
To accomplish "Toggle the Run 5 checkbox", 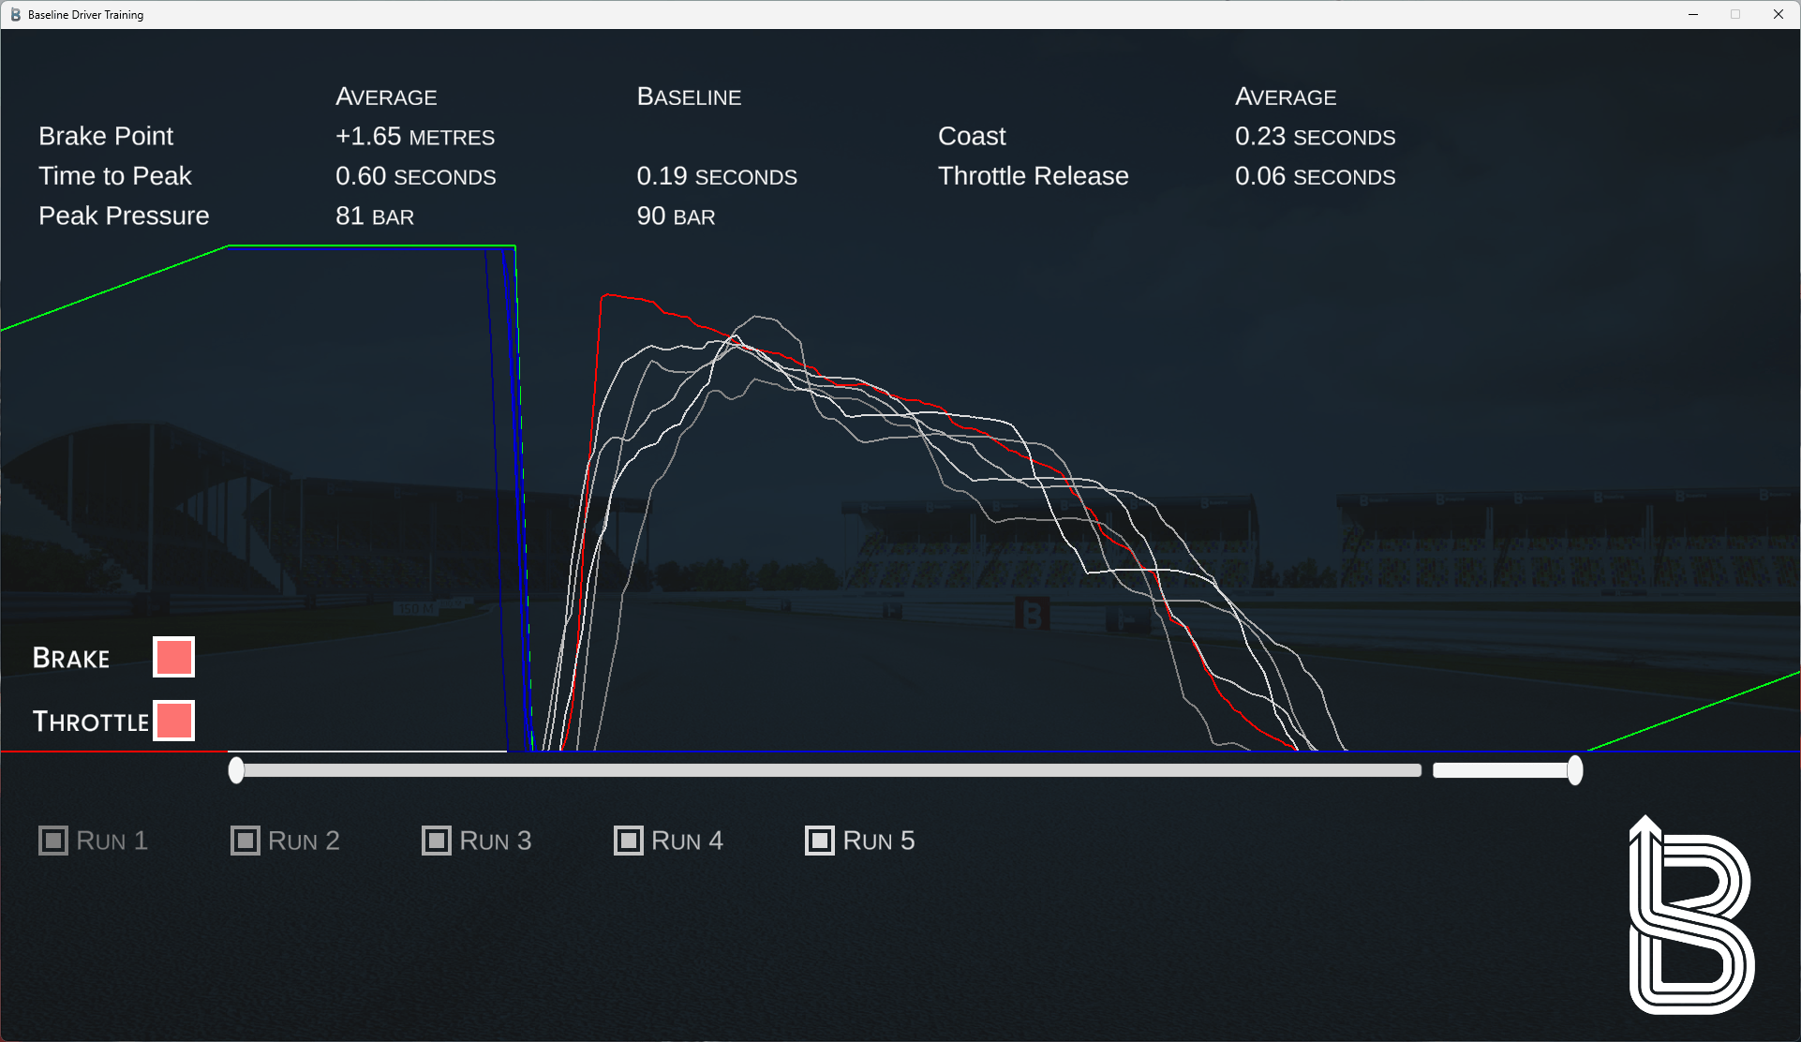I will [x=820, y=841].
